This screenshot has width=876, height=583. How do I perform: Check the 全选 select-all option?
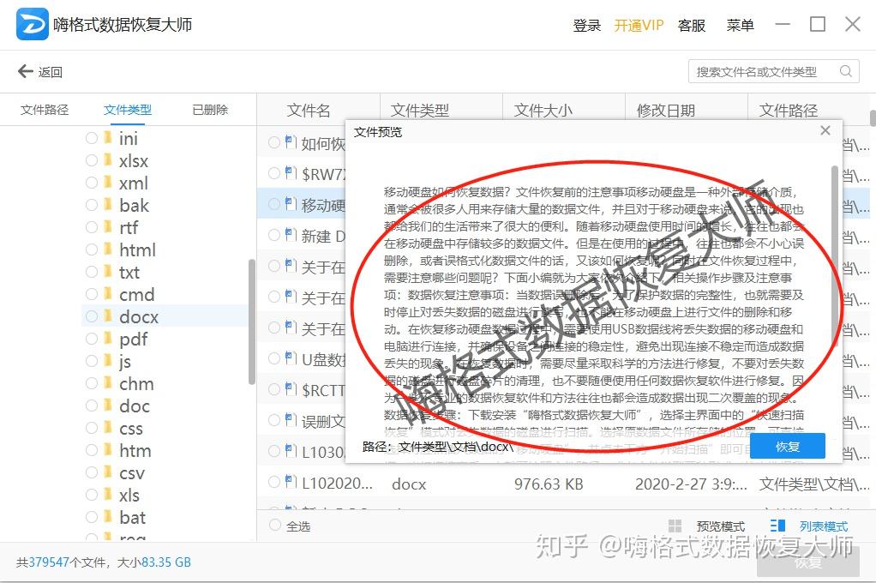[275, 525]
